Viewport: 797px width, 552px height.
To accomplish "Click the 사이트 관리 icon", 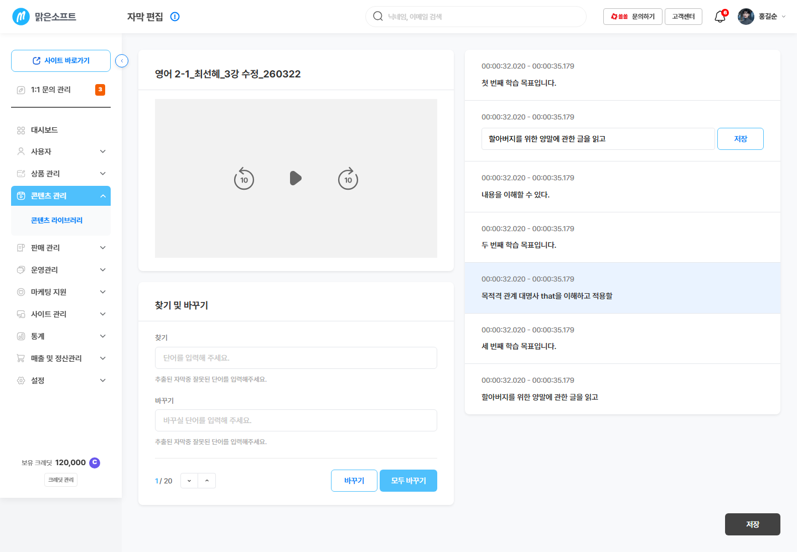I will click(x=21, y=314).
